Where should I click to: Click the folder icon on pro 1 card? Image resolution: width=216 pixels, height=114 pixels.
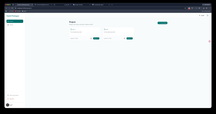tap(71, 29)
